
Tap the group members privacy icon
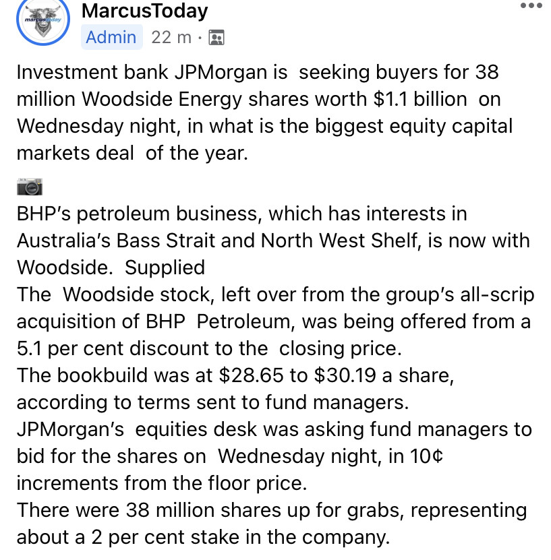(x=216, y=38)
